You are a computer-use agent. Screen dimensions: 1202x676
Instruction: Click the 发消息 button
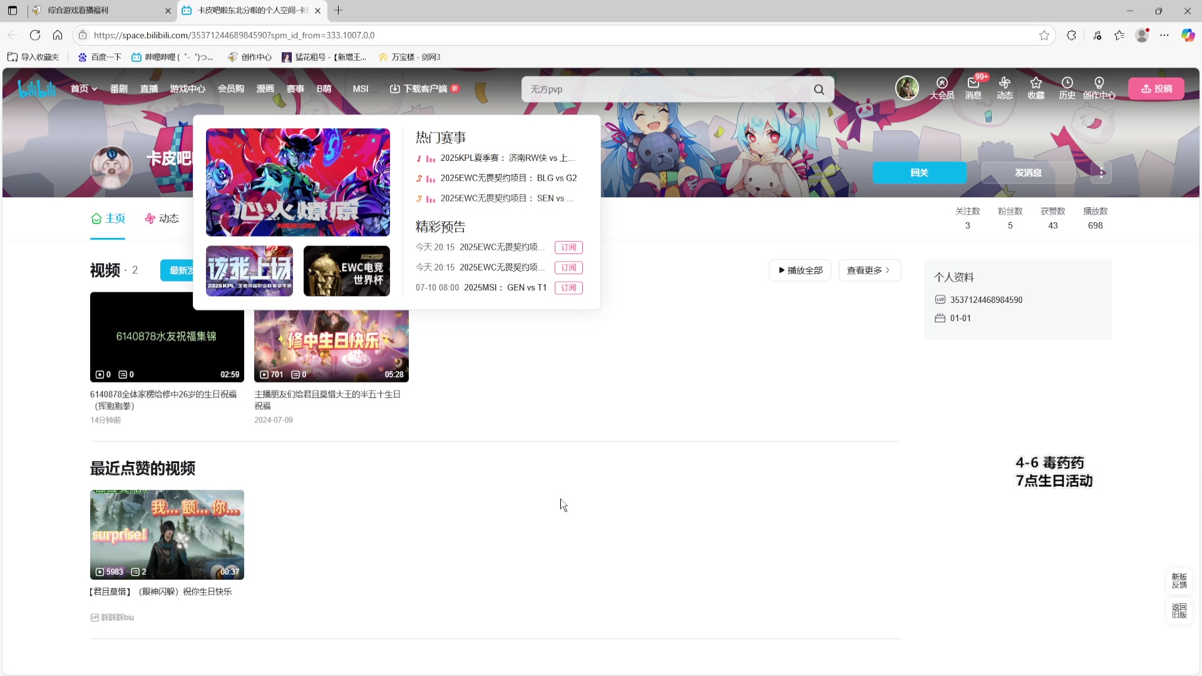click(x=1028, y=173)
